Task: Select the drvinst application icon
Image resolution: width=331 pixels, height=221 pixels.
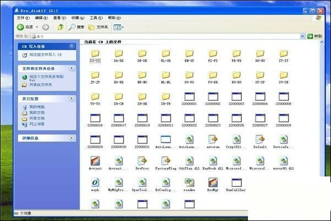Action: (x=95, y=164)
